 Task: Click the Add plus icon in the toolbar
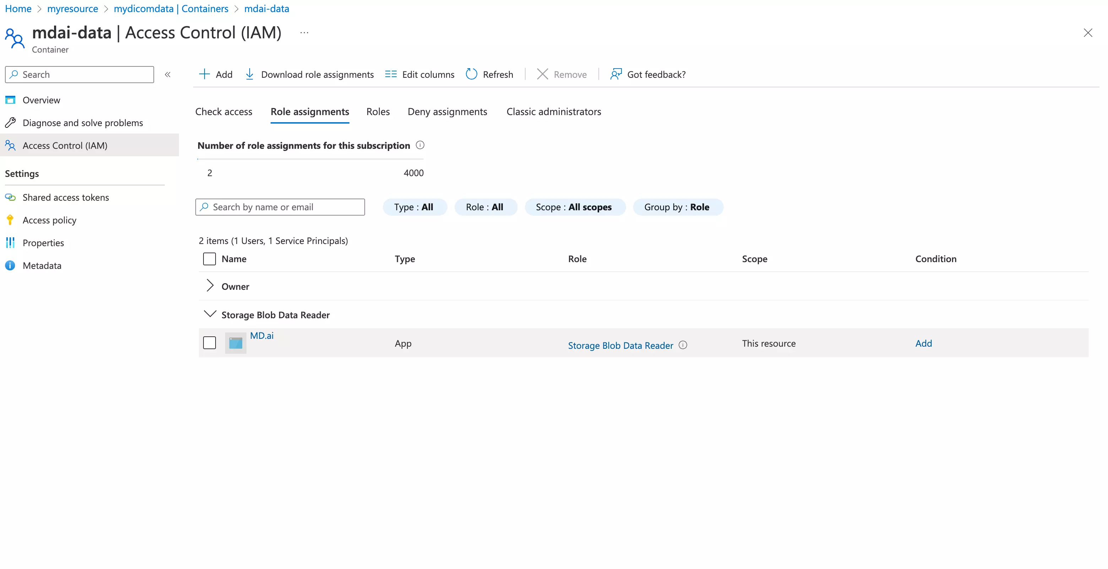click(203, 74)
